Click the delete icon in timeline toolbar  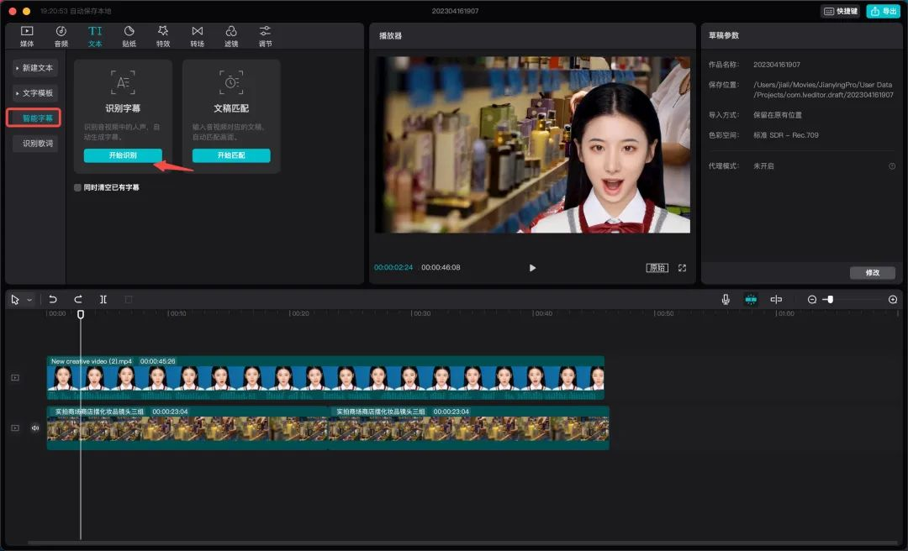[129, 299]
